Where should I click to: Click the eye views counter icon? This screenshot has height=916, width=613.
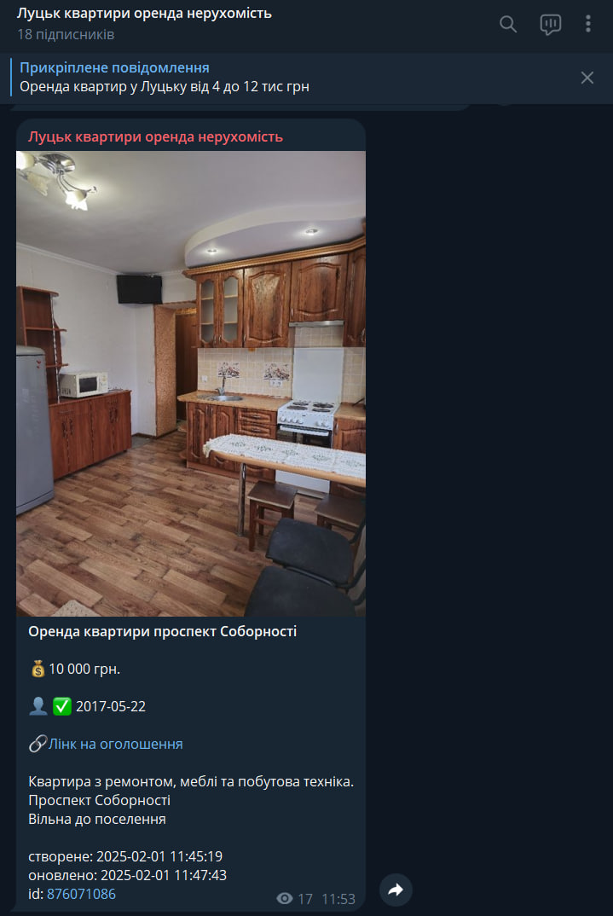click(x=284, y=898)
